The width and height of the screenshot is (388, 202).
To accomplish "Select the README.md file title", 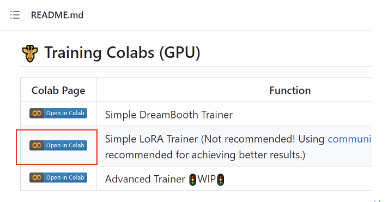I will click(57, 15).
